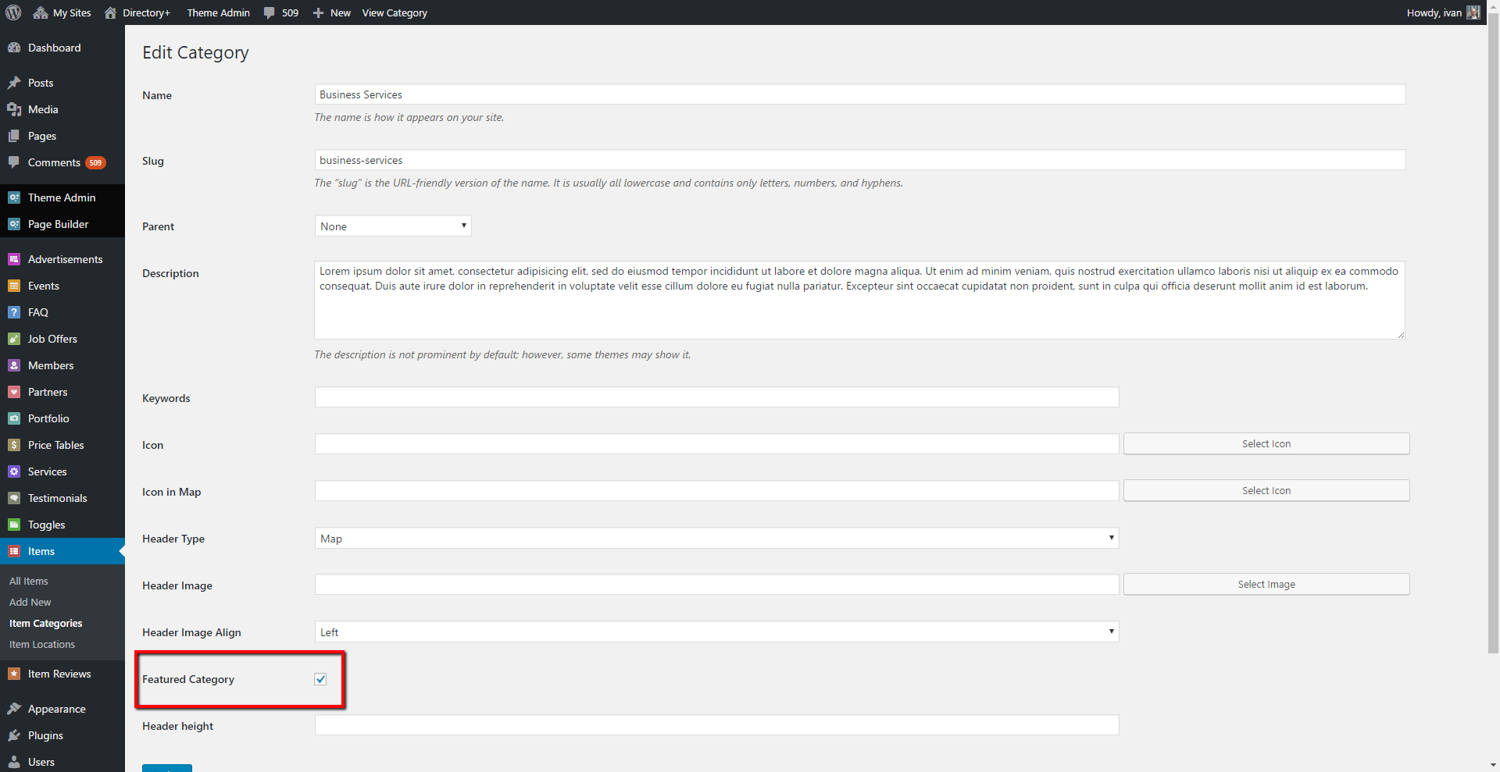Click the Partners heart icon
Screen dimensions: 1500x772
14,392
